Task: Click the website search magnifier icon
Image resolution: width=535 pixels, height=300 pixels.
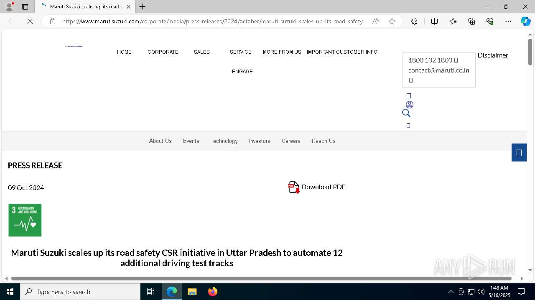Action: 406,113
